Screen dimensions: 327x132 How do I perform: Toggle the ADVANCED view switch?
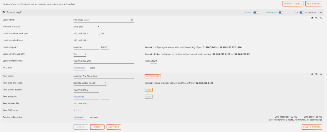pos(281,12)
